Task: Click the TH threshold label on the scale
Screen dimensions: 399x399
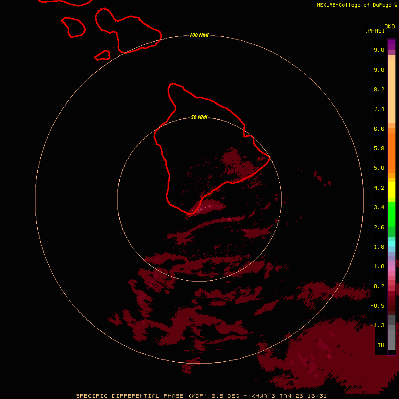Action: pos(381,345)
